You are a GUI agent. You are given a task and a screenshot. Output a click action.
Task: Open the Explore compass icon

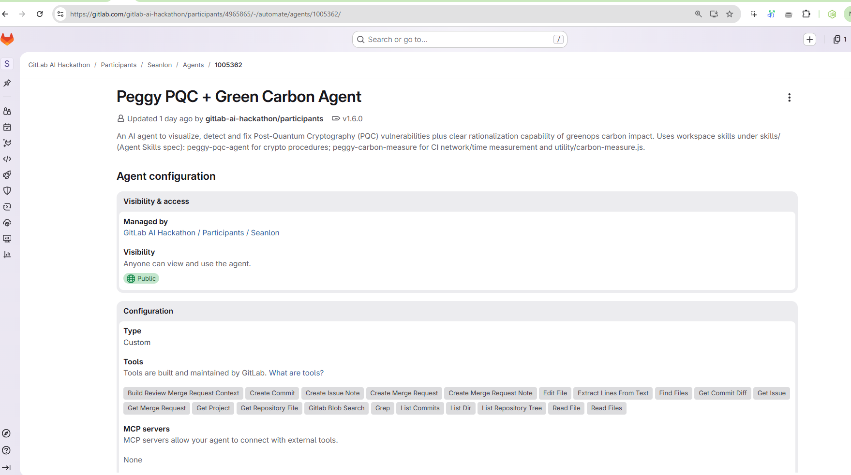(6, 433)
